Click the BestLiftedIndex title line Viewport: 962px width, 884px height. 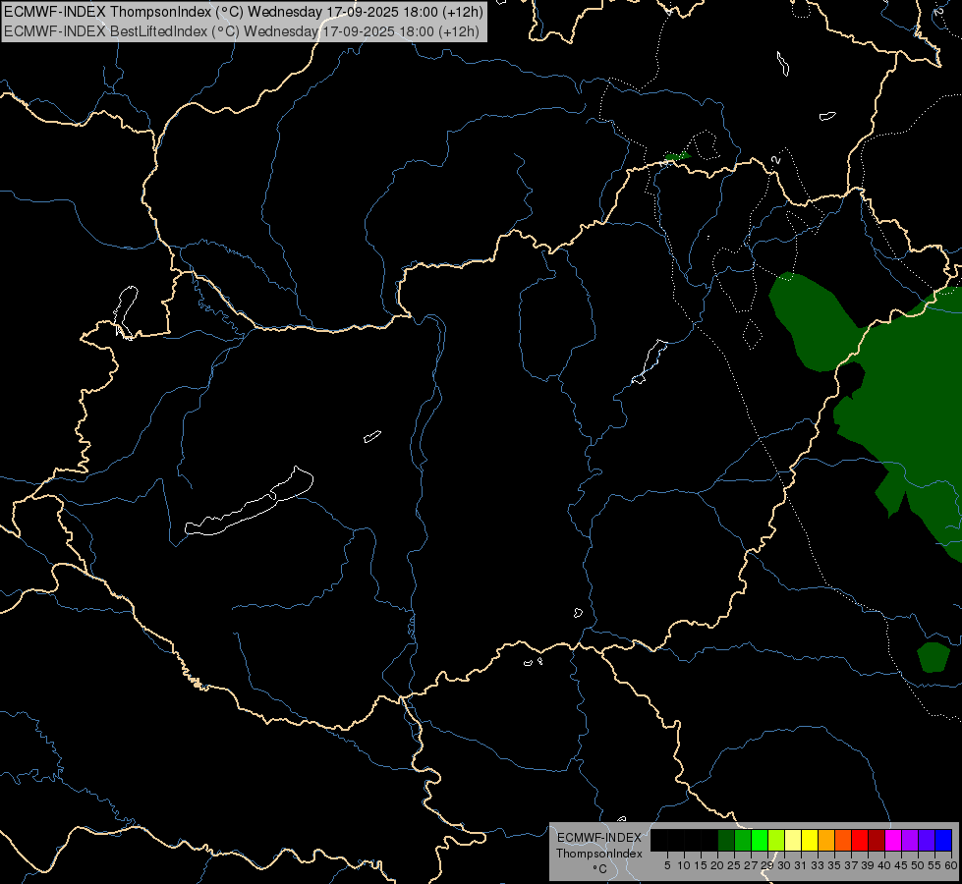tap(242, 31)
